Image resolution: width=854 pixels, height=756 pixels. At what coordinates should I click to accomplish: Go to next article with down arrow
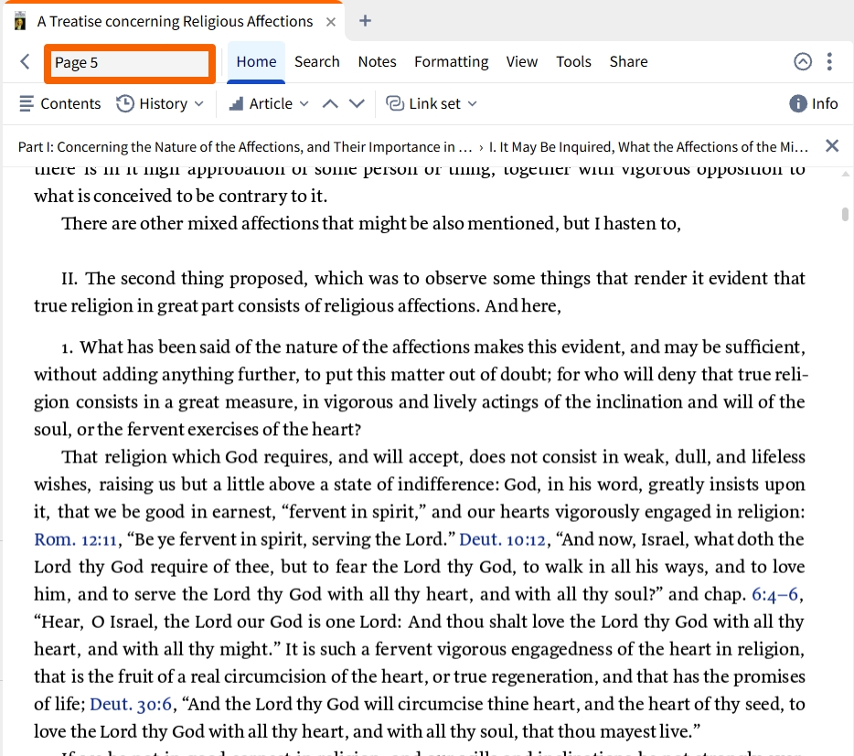point(357,103)
